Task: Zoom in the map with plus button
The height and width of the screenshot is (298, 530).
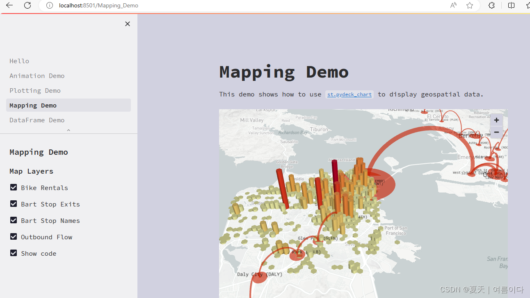Action: point(496,120)
